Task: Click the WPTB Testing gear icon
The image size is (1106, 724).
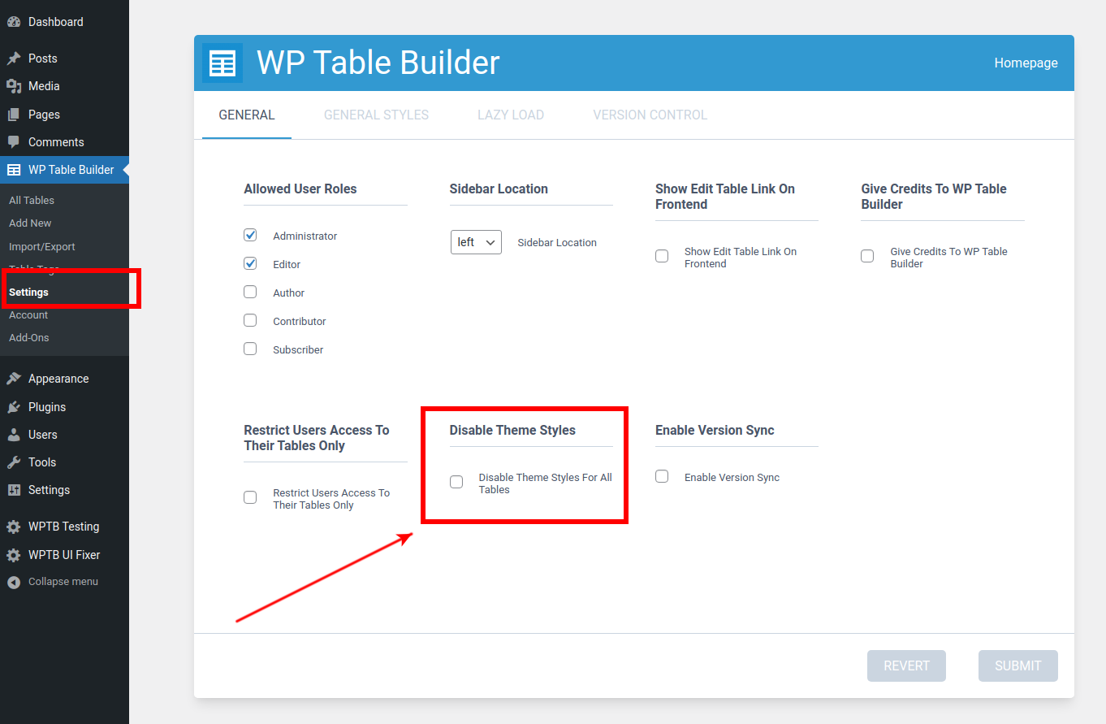Action: click(x=14, y=527)
